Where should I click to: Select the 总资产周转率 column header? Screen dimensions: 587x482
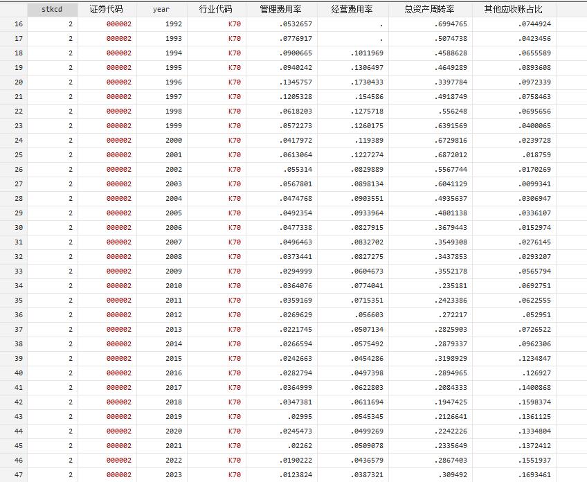point(431,10)
